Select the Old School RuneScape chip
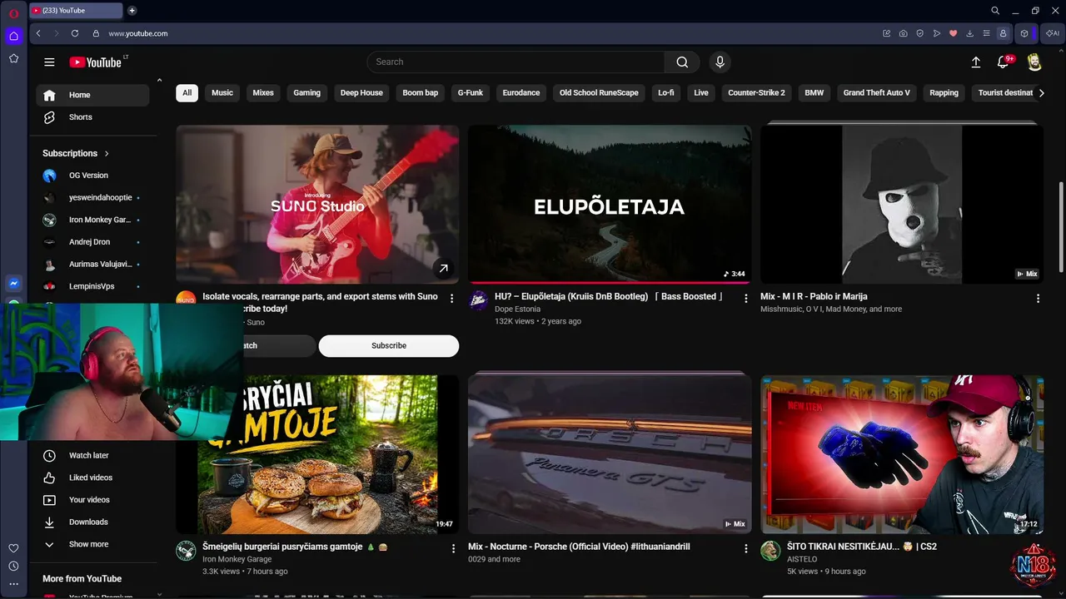Viewport: 1066px width, 599px height. click(x=599, y=93)
